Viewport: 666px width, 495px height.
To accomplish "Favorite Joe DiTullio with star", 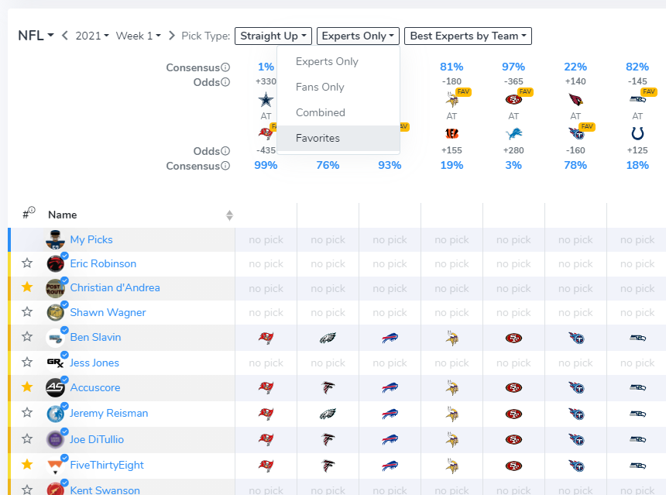I will [27, 438].
